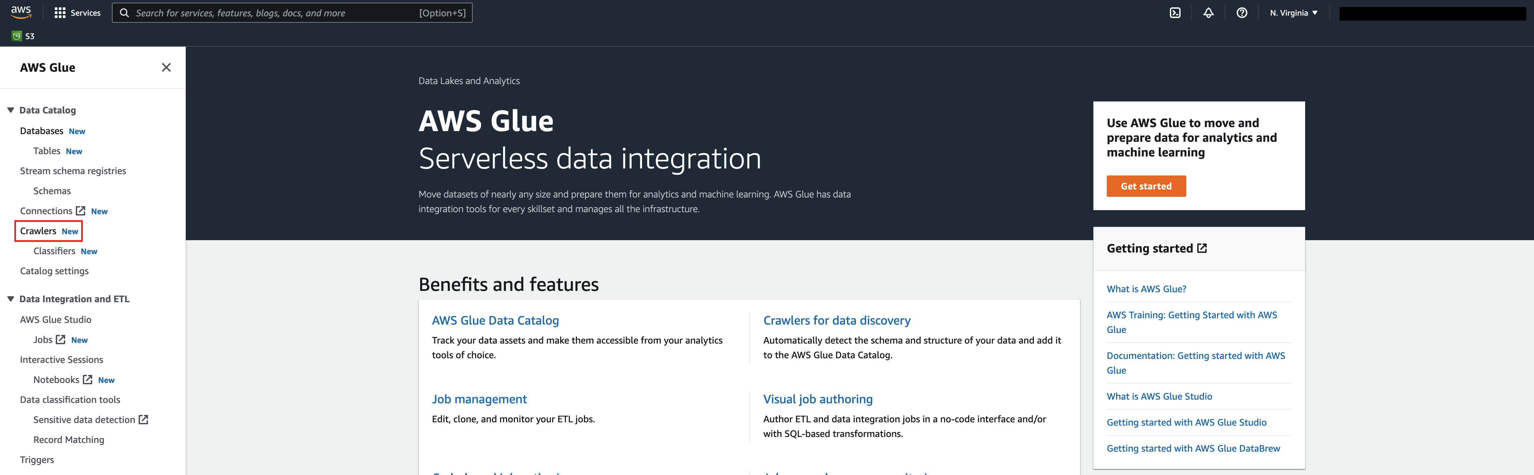This screenshot has width=1534, height=475.
Task: Open the Crawlers for data discovery link
Action: click(x=836, y=321)
